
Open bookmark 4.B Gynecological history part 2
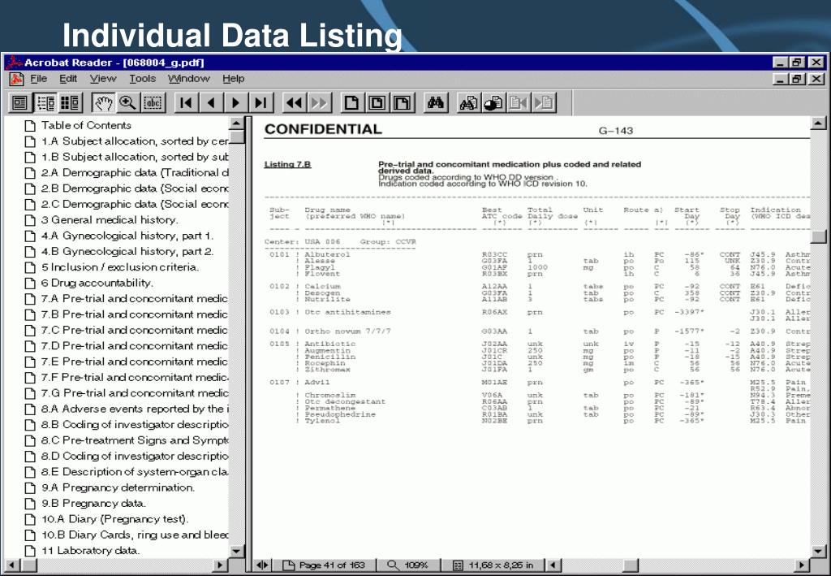point(127,251)
